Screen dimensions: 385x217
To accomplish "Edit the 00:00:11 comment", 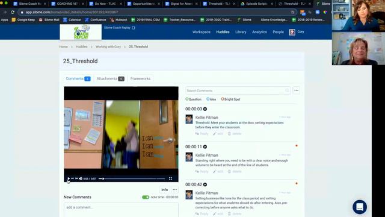I will [218, 171].
